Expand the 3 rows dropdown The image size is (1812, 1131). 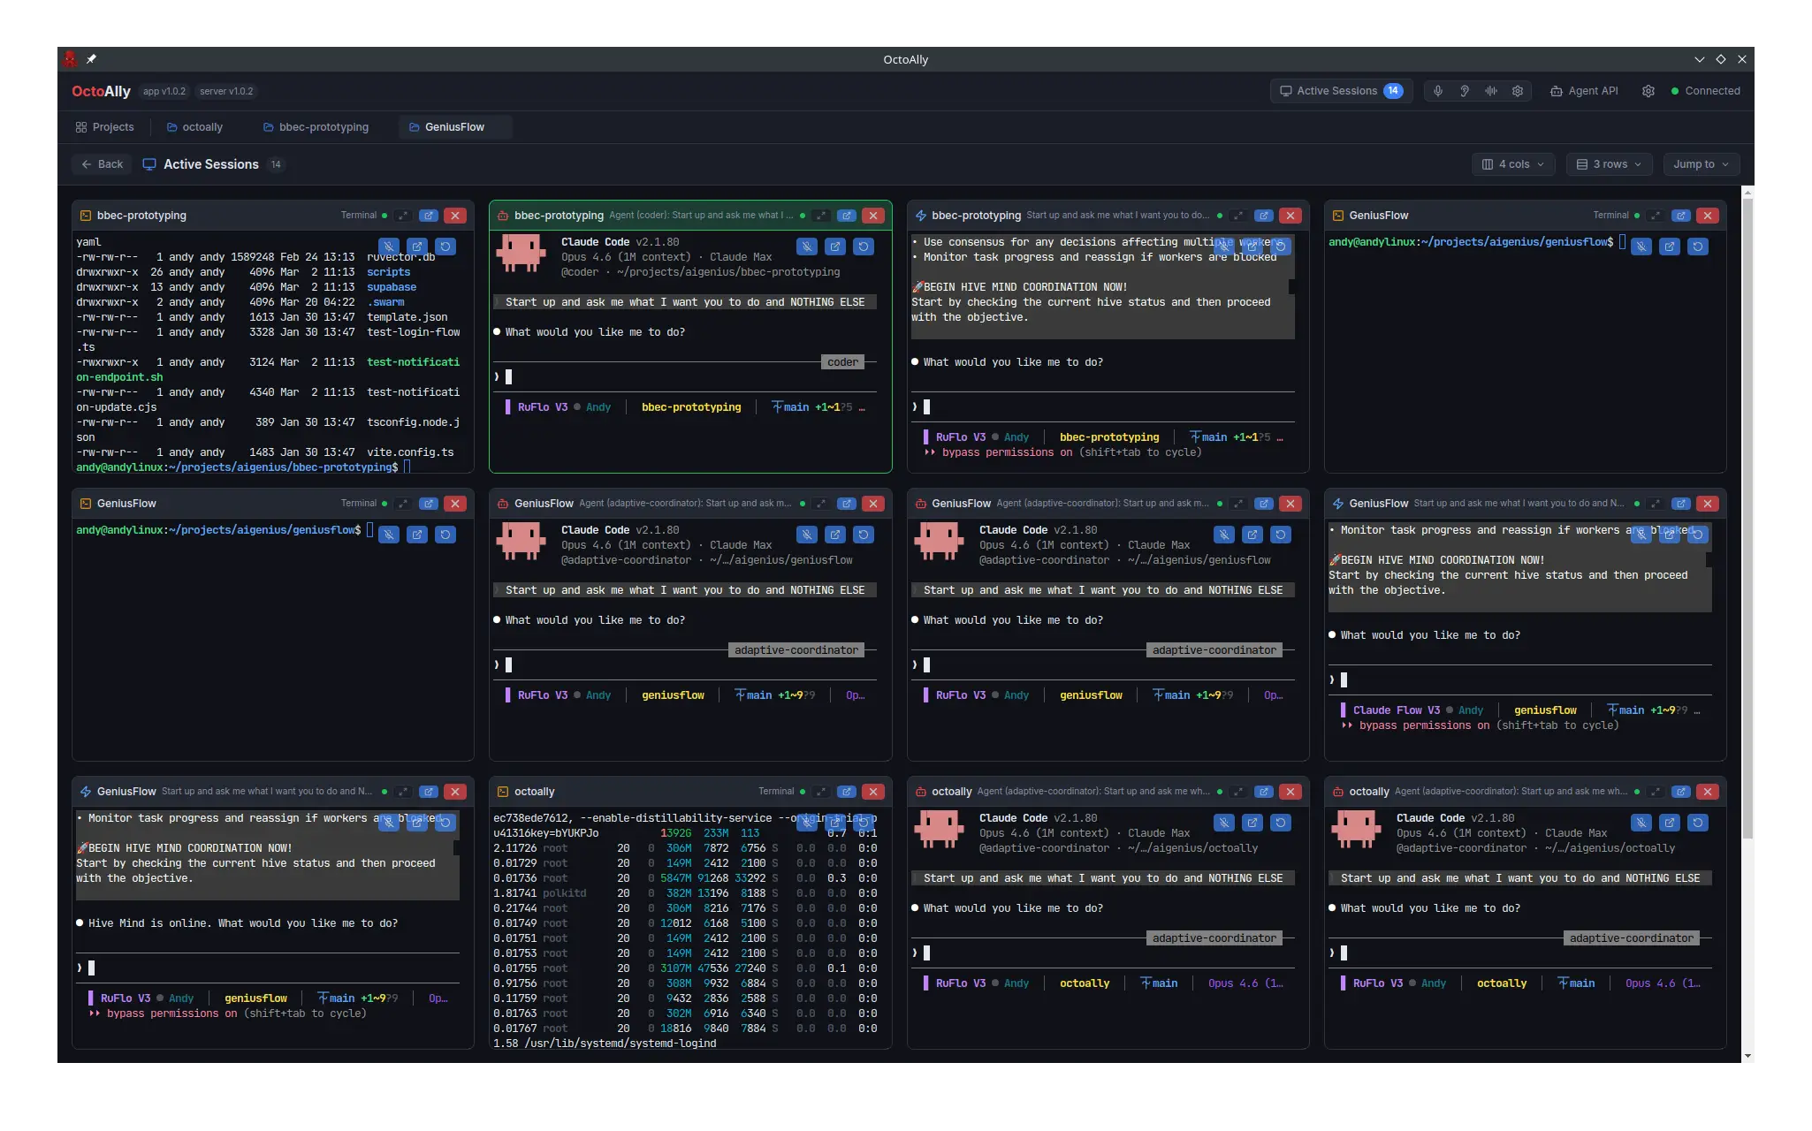(1610, 164)
